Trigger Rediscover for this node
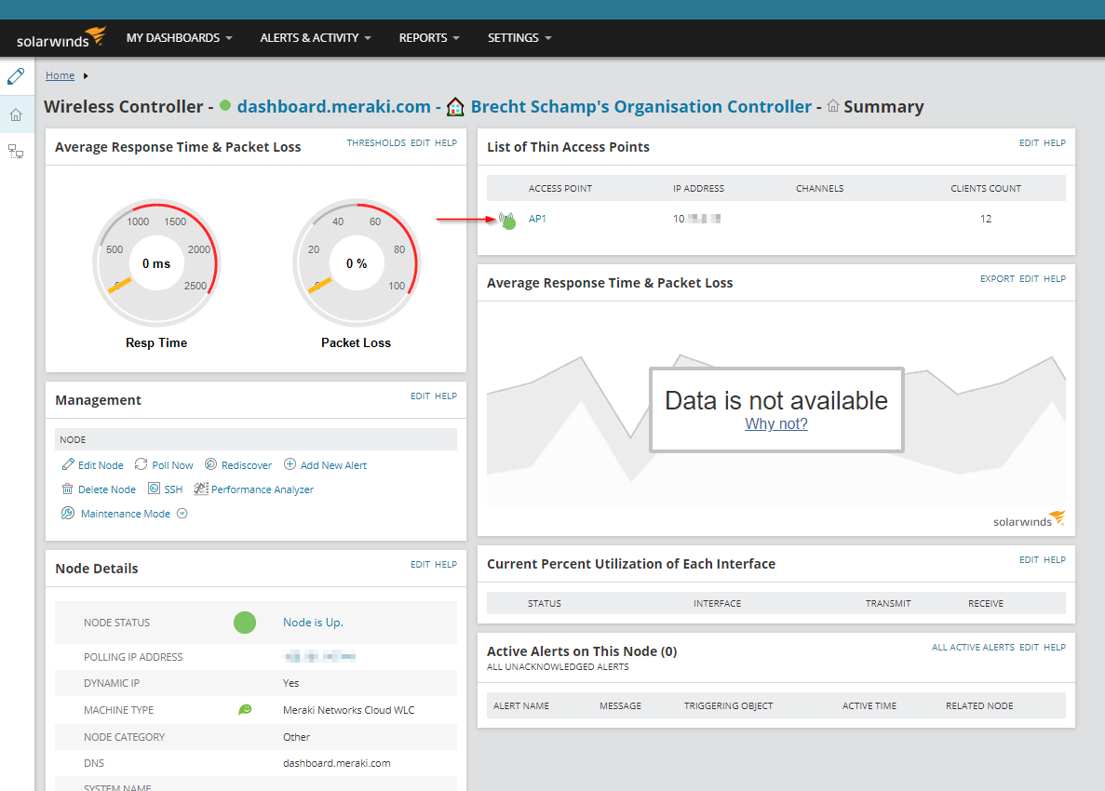Image resolution: width=1105 pixels, height=791 pixels. 212,464
